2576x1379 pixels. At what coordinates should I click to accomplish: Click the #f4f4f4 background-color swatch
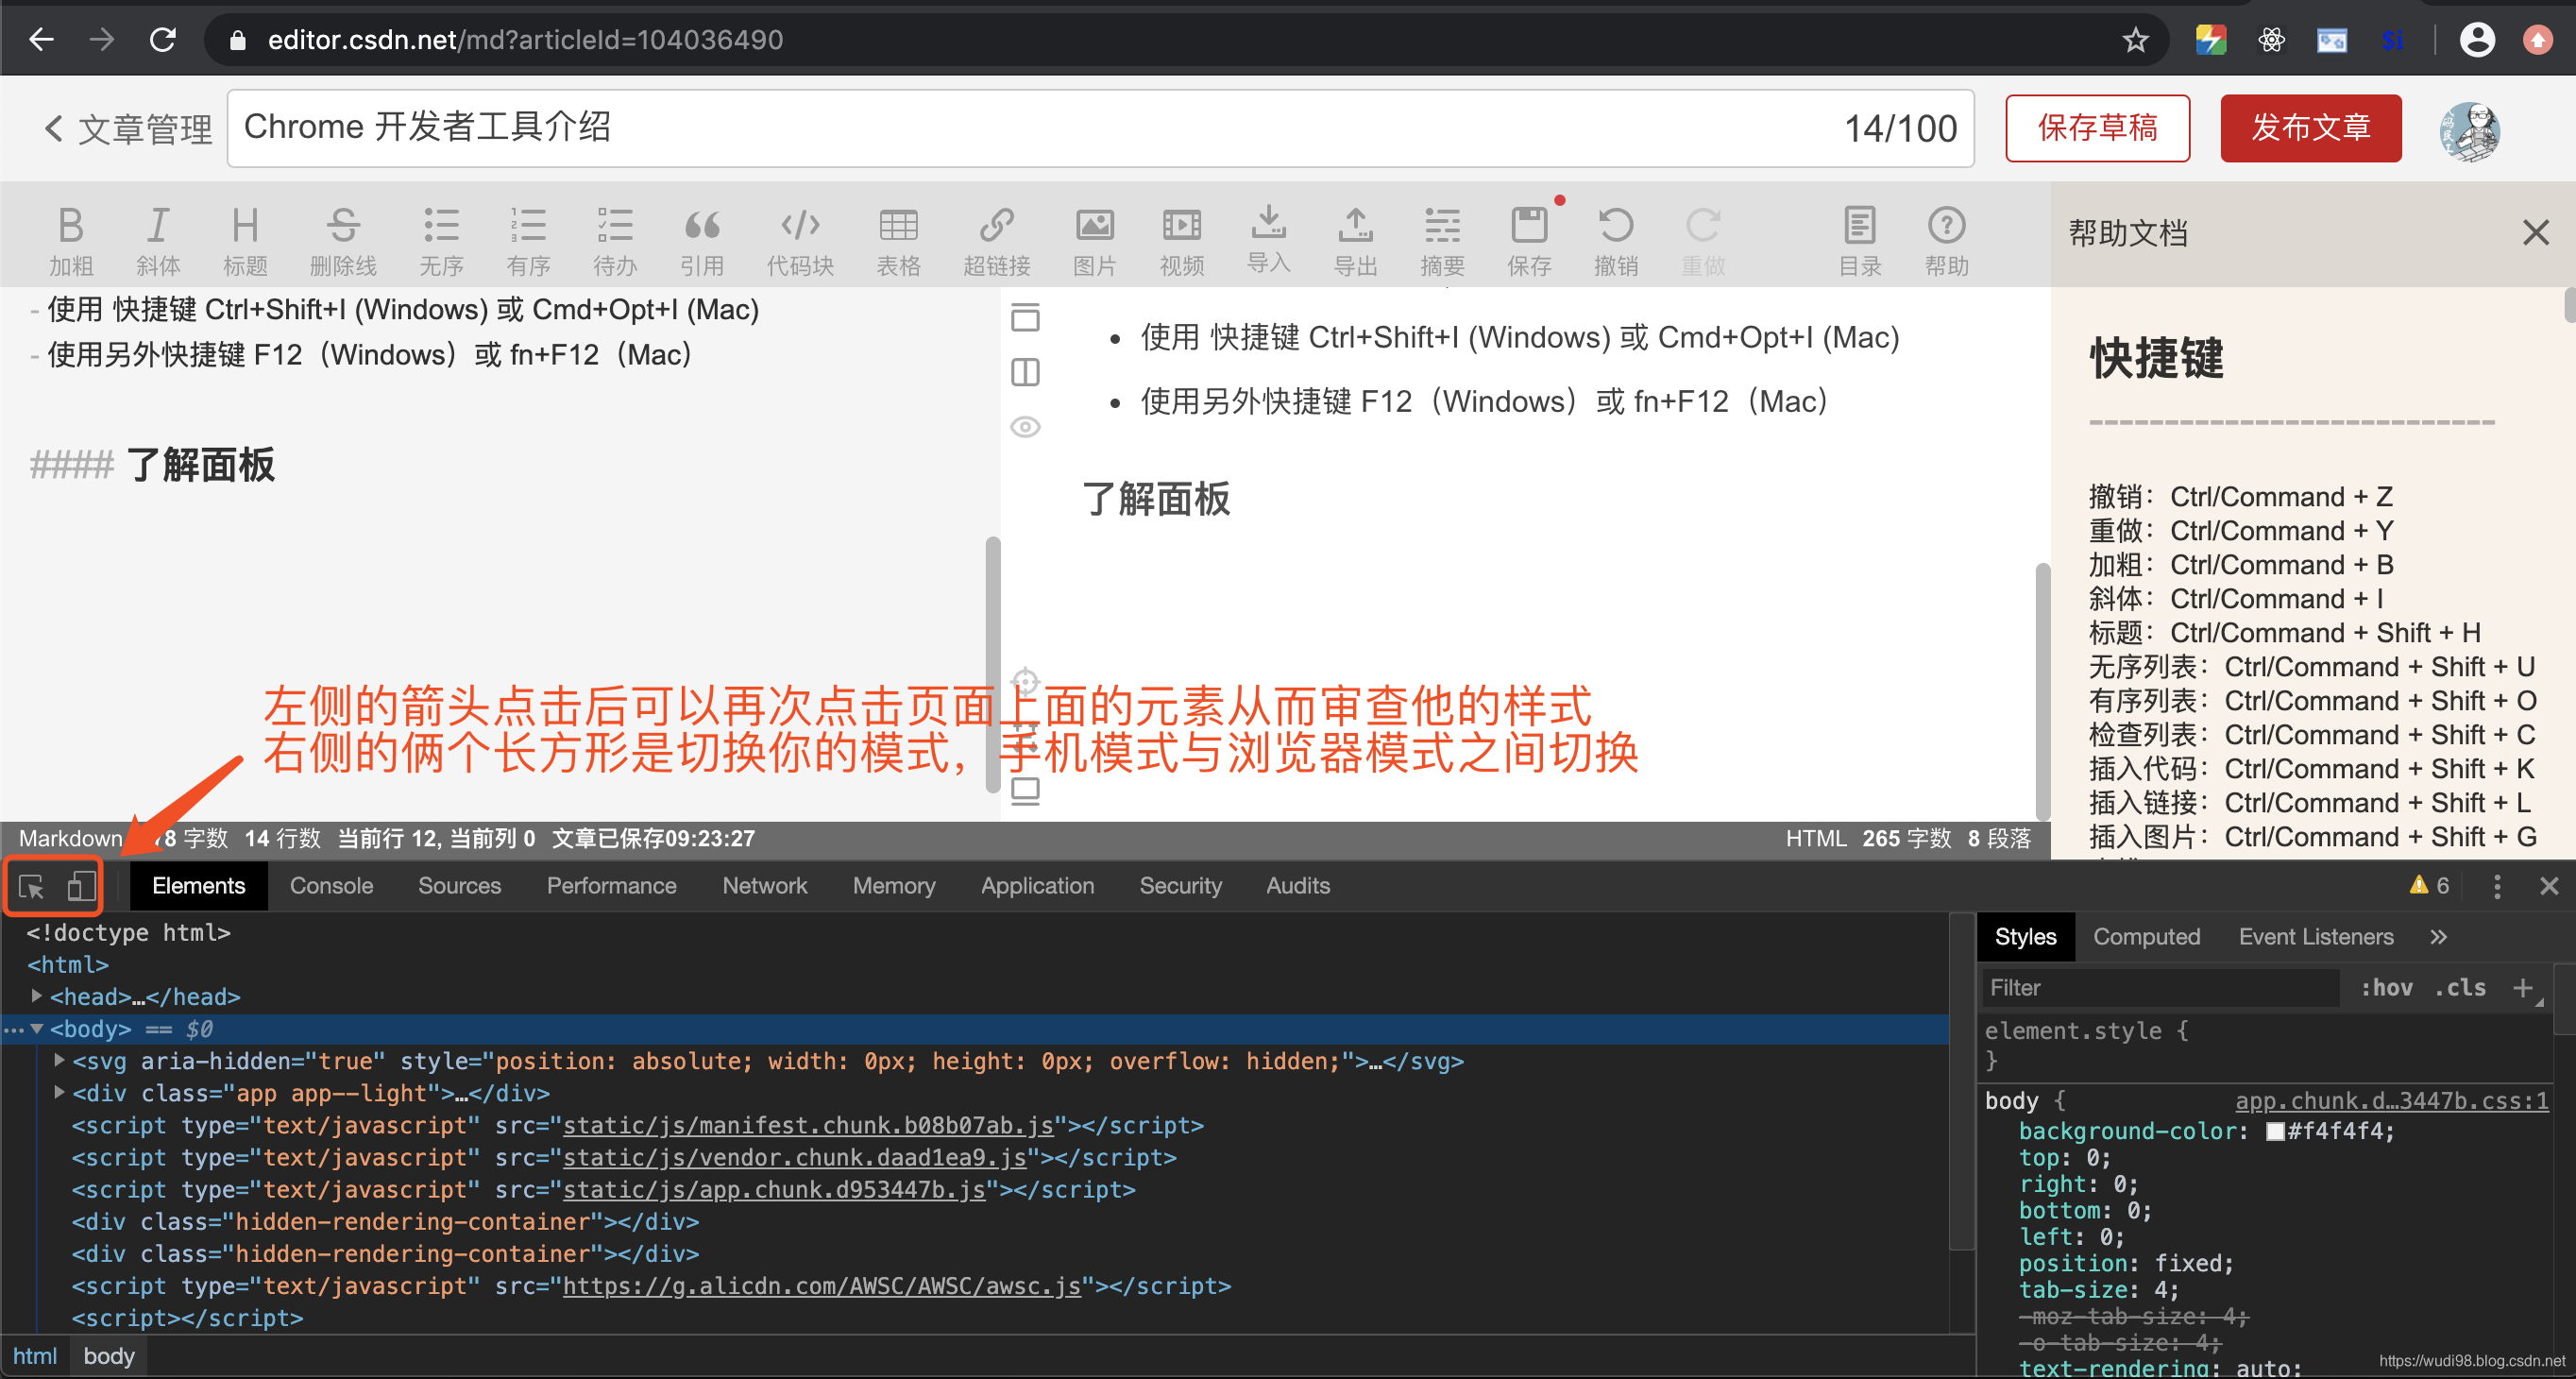(x=2274, y=1131)
